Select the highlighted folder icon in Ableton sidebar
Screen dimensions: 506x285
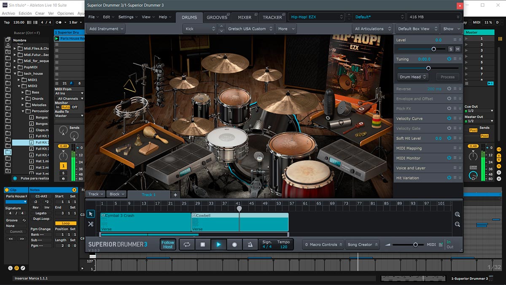(x=8, y=152)
